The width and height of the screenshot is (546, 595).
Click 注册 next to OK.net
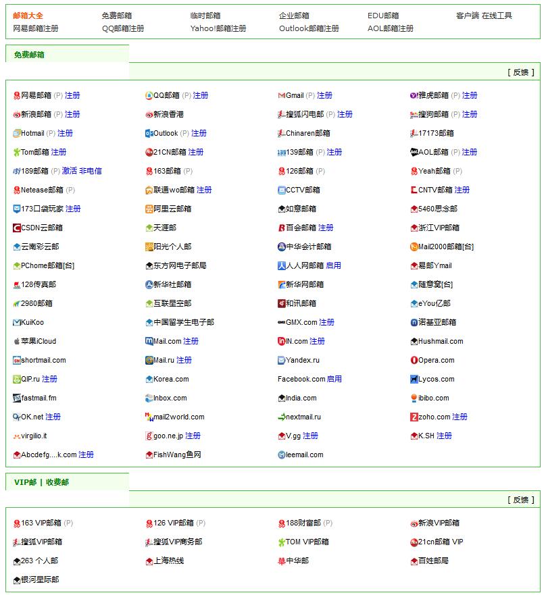pyautogui.click(x=53, y=417)
